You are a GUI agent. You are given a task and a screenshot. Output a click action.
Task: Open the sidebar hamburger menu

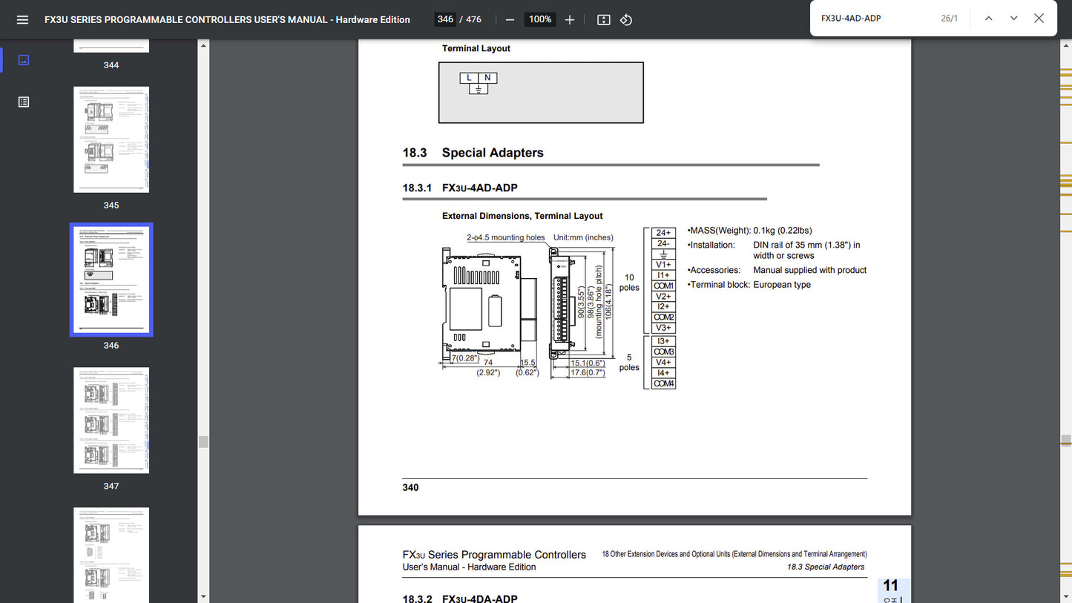click(x=22, y=20)
